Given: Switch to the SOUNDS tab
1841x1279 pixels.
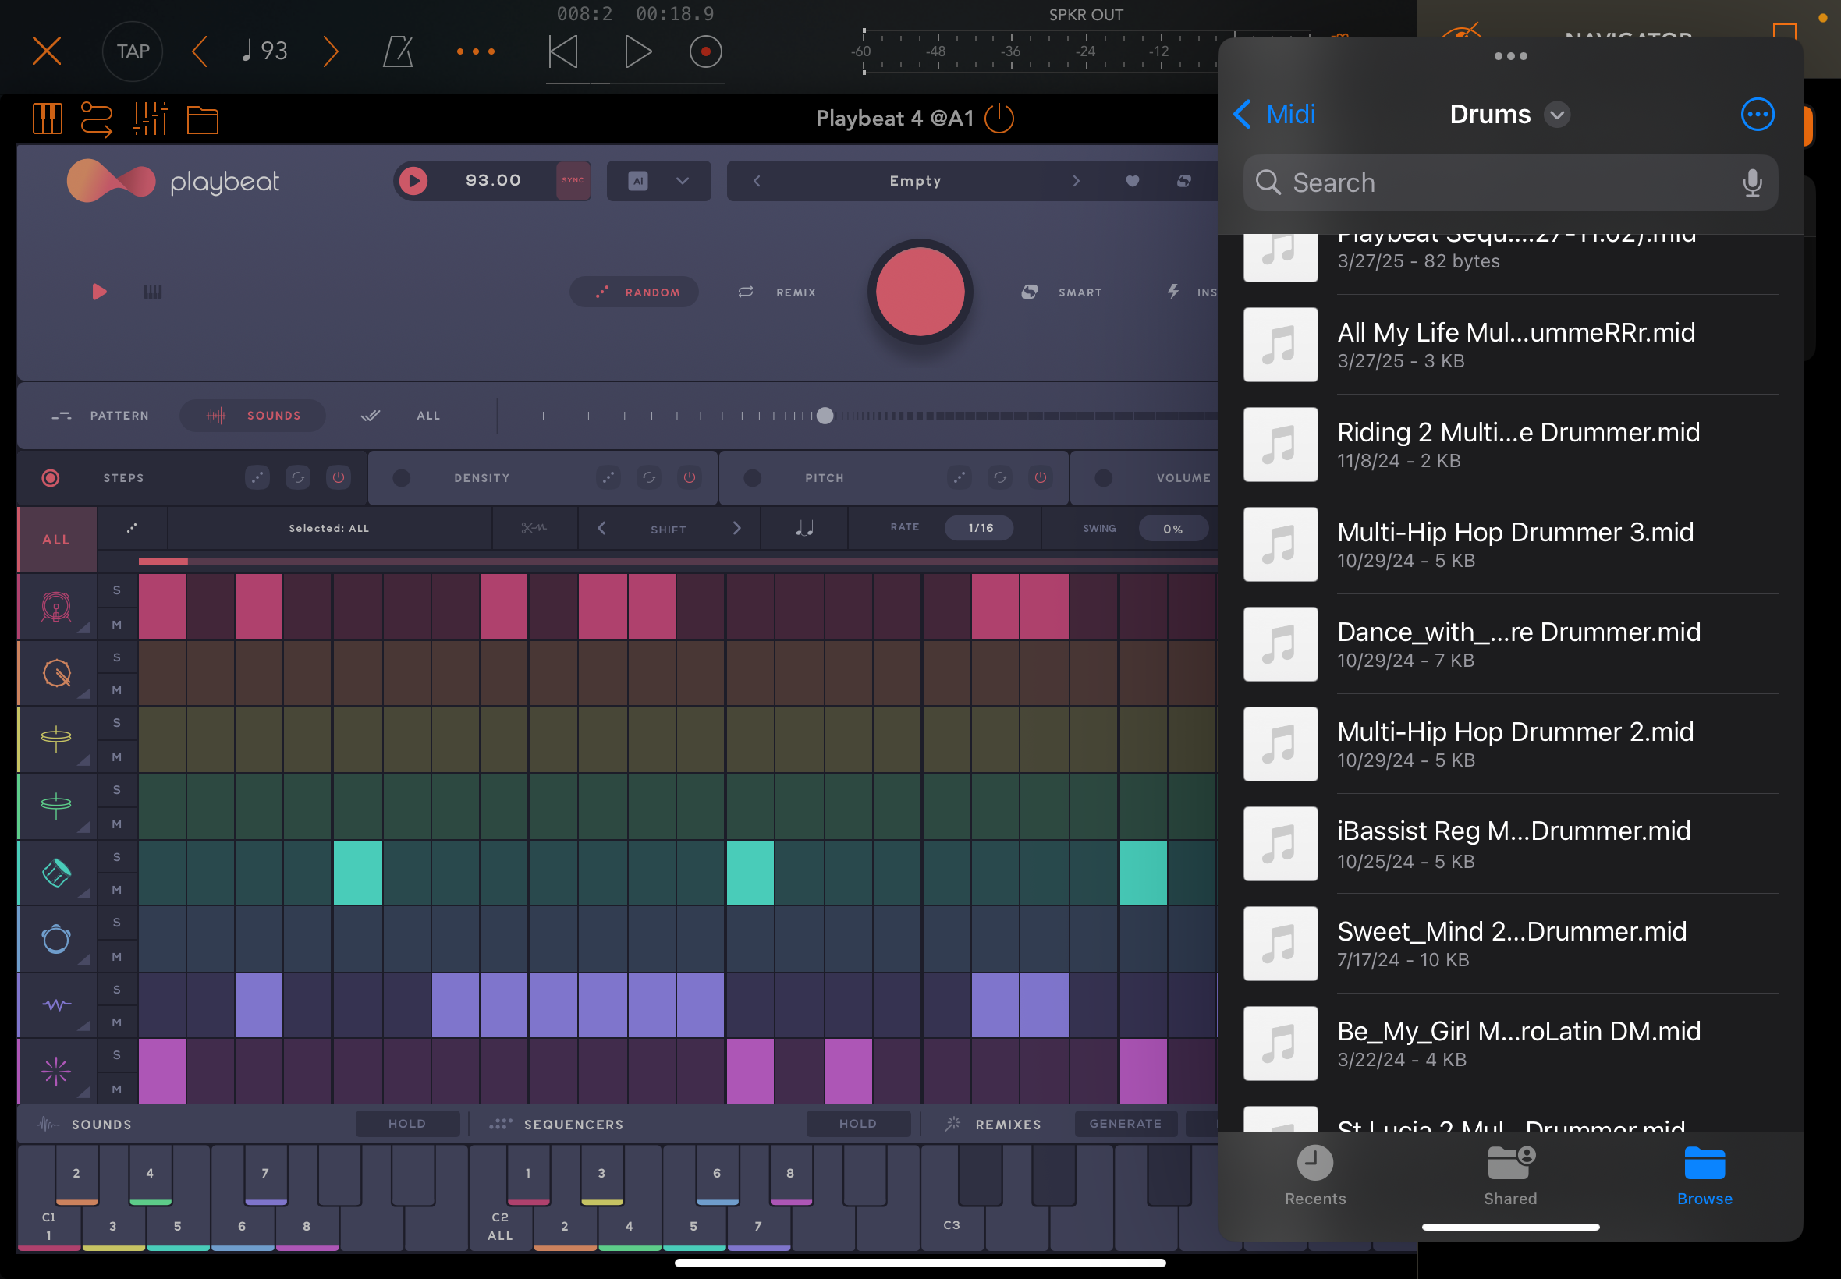Looking at the screenshot, I should pyautogui.click(x=253, y=415).
